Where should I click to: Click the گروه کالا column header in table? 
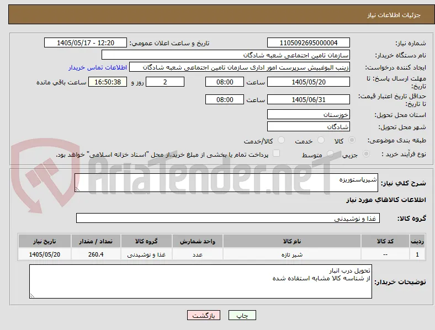coord(146,241)
